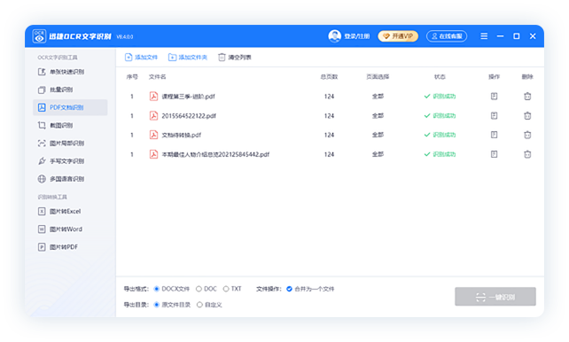569x342 pixels.
Task: Clear the list with 清空列表
Action: (235, 58)
